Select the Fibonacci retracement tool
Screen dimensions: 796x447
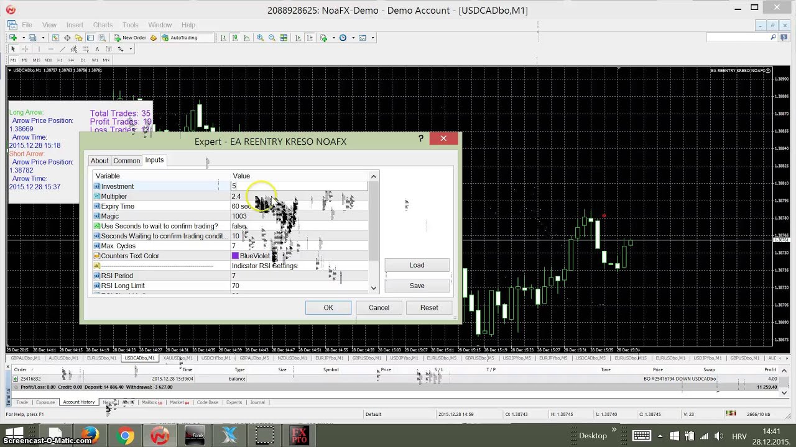pyautogui.click(x=86, y=49)
